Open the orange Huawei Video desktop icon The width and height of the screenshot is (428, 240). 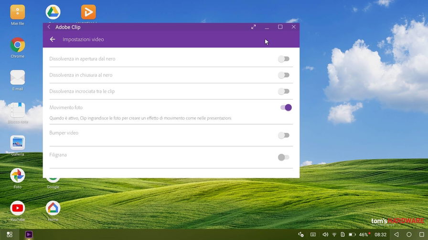tap(88, 13)
